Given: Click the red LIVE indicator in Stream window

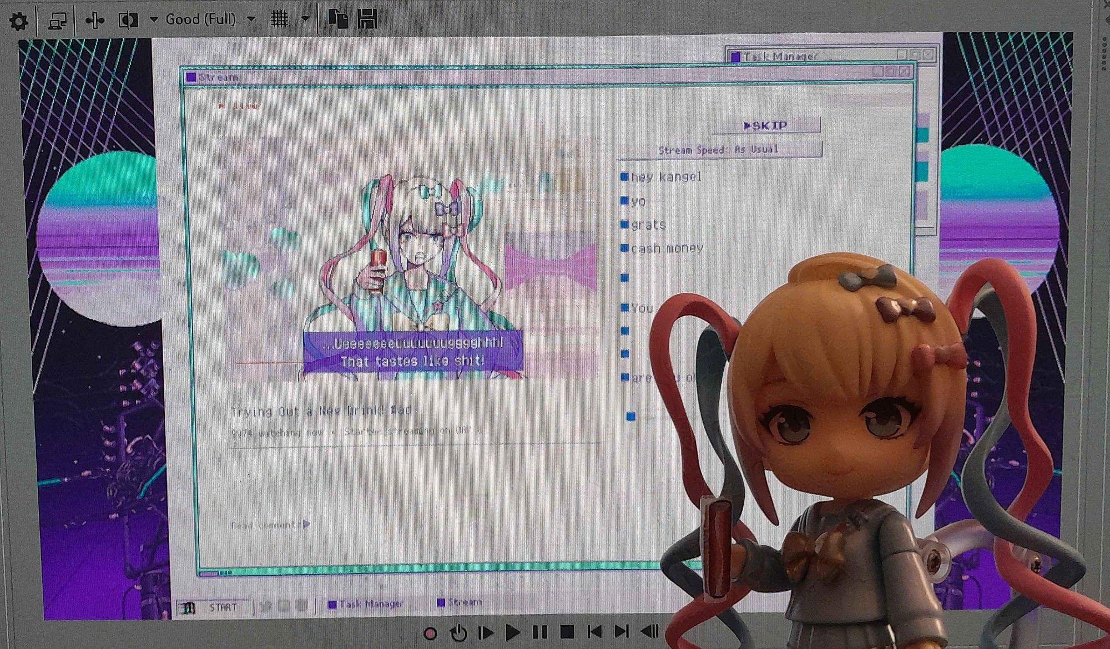Looking at the screenshot, I should tap(239, 105).
